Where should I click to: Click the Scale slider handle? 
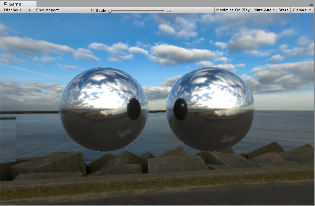point(110,10)
